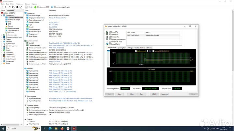Uncheck the Stress system memory checkbox

point(110,39)
